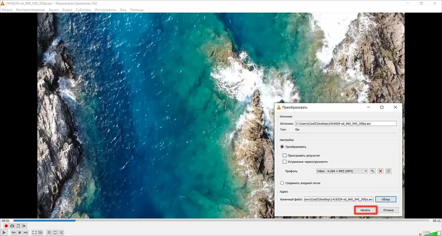The width and height of the screenshot is (442, 236).
Task: Close the Преобразовать dialog
Action: pos(395,107)
